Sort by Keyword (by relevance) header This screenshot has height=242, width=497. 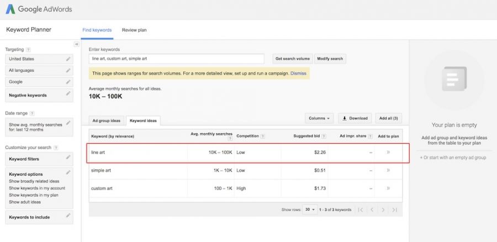click(x=113, y=136)
